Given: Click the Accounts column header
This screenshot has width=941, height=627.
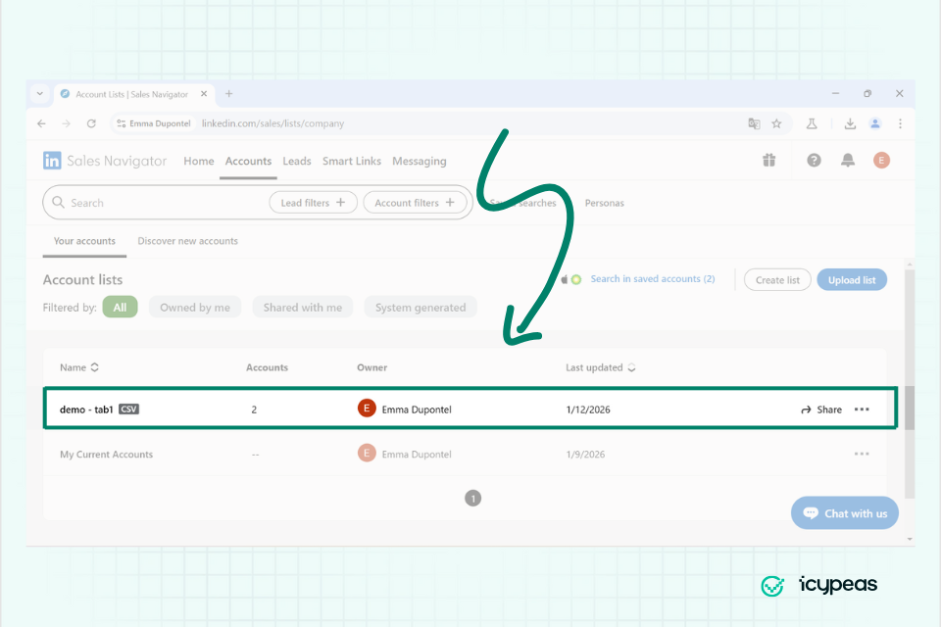Looking at the screenshot, I should tap(267, 367).
